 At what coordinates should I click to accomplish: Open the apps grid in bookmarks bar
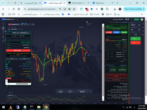click(x=3, y=14)
